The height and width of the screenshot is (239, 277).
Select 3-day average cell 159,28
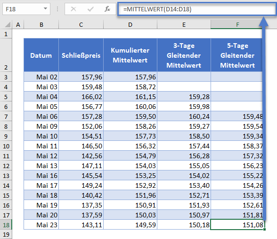coord(184,97)
